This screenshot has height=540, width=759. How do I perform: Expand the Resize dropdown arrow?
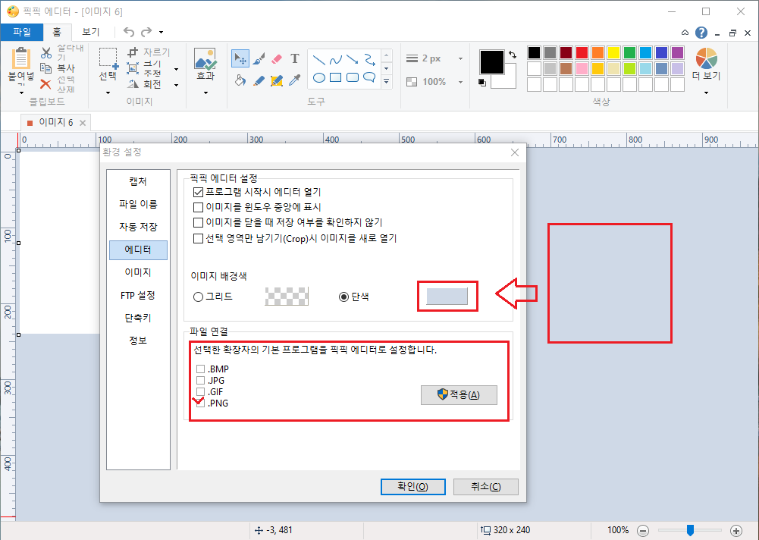[176, 69]
